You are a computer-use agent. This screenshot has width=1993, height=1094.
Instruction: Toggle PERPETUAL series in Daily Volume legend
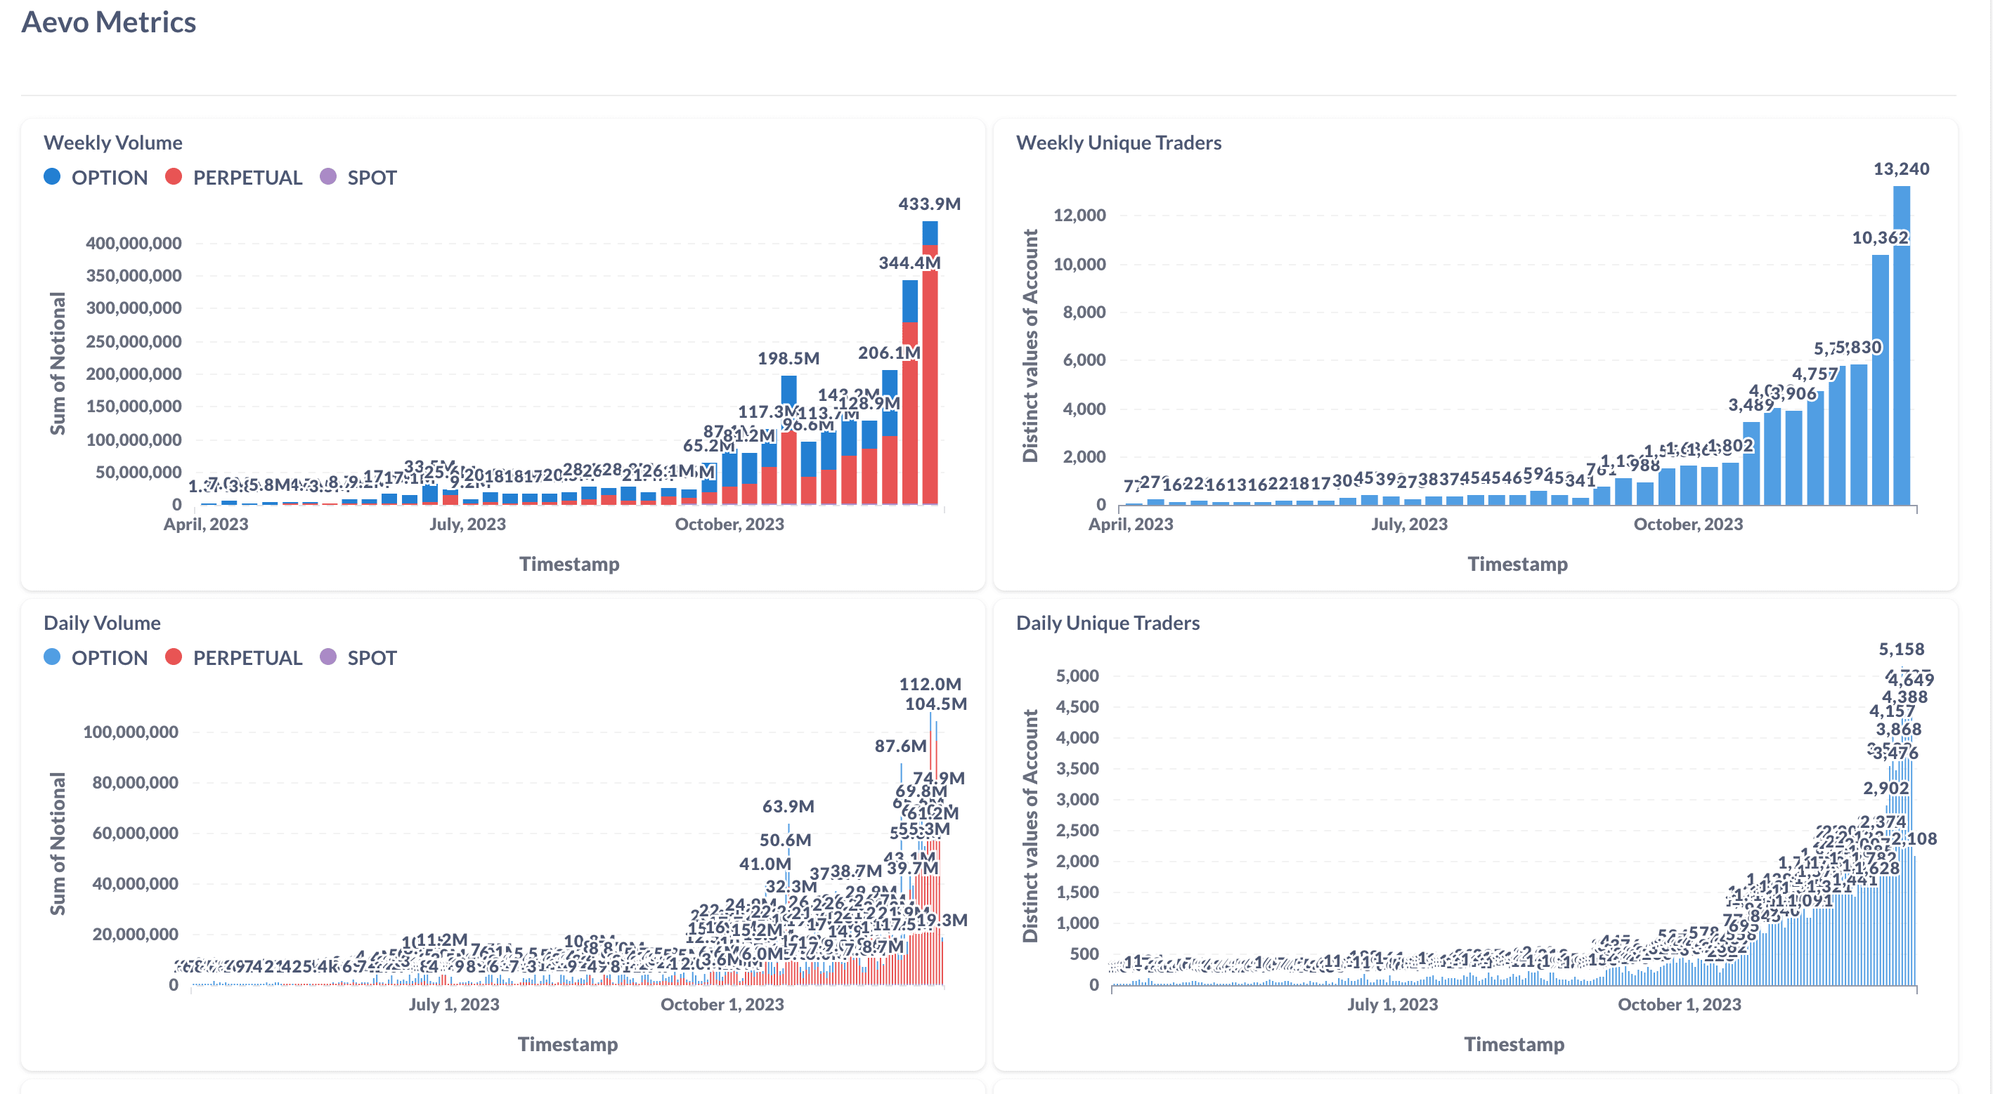pyautogui.click(x=233, y=658)
